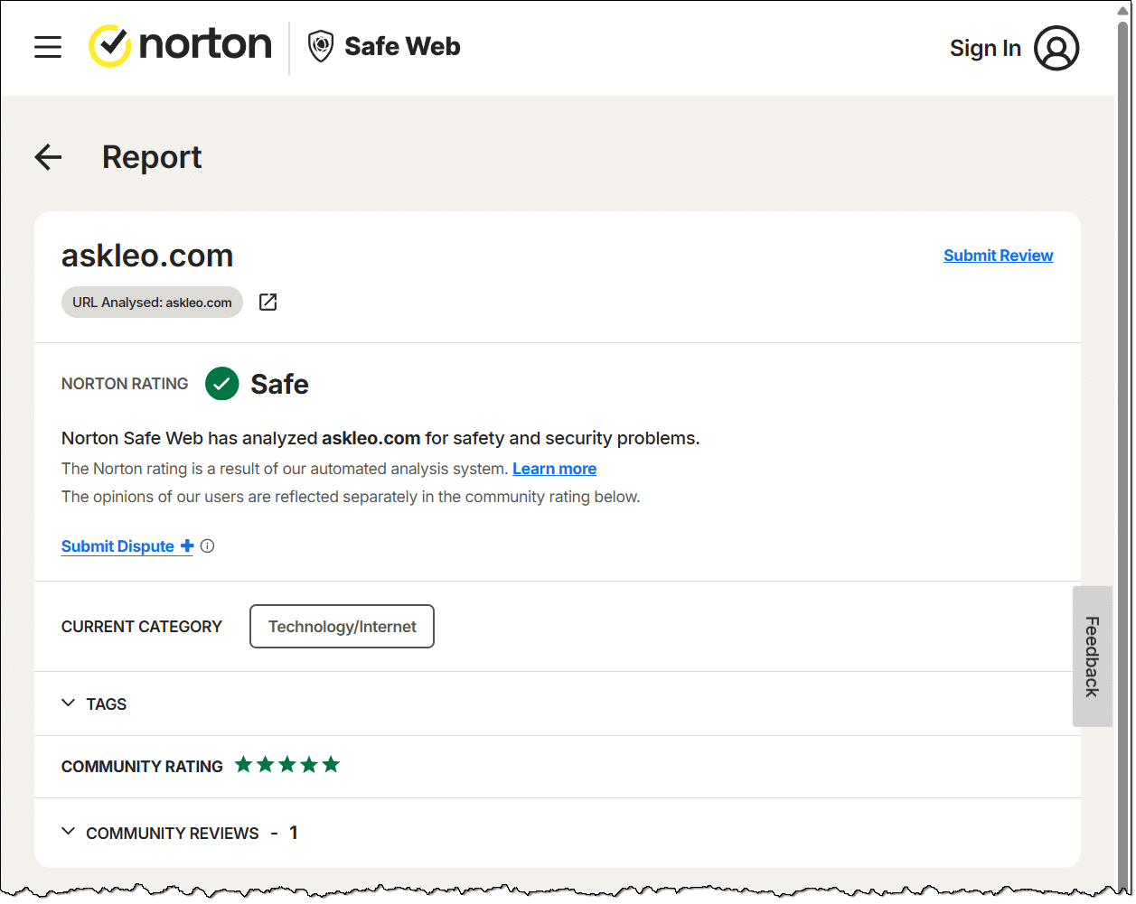Image resolution: width=1136 pixels, height=904 pixels.
Task: Click the Safe Web title text
Action: tap(402, 46)
